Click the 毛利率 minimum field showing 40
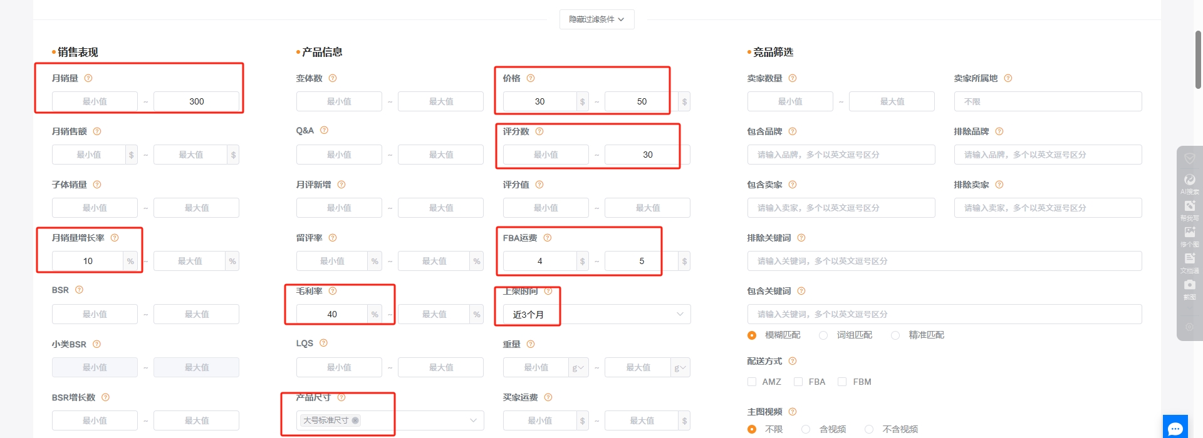 (332, 314)
